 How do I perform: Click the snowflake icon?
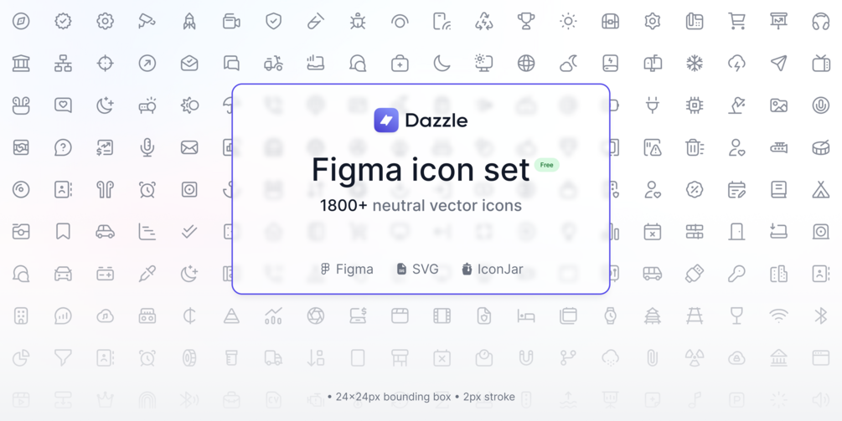tap(695, 64)
